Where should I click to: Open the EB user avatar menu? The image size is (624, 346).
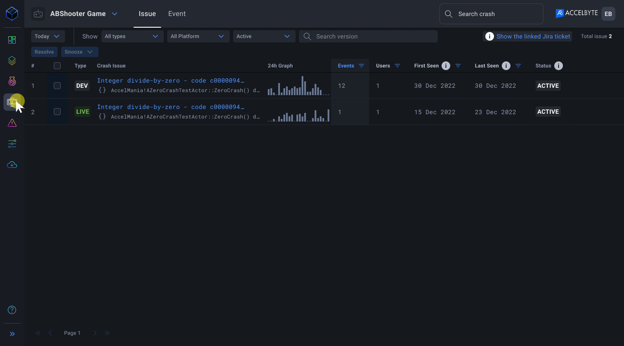pyautogui.click(x=608, y=14)
